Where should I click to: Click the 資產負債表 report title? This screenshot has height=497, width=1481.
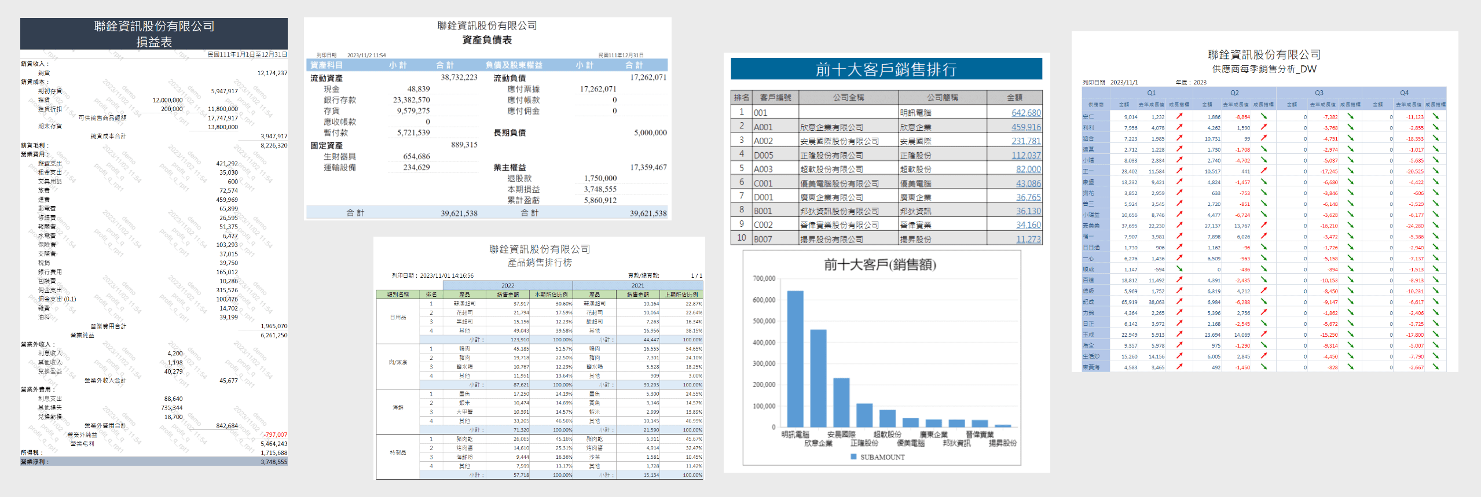487,40
